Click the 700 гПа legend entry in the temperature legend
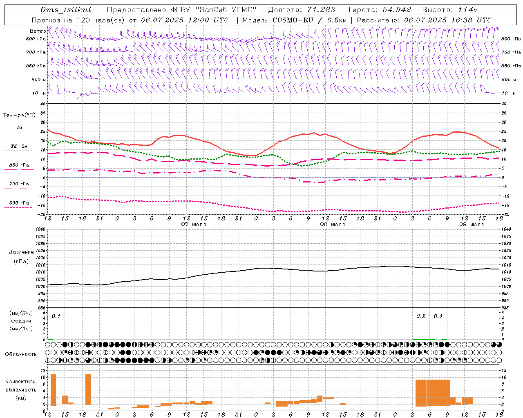Screen dimensions: 523x418 [x=19, y=184]
